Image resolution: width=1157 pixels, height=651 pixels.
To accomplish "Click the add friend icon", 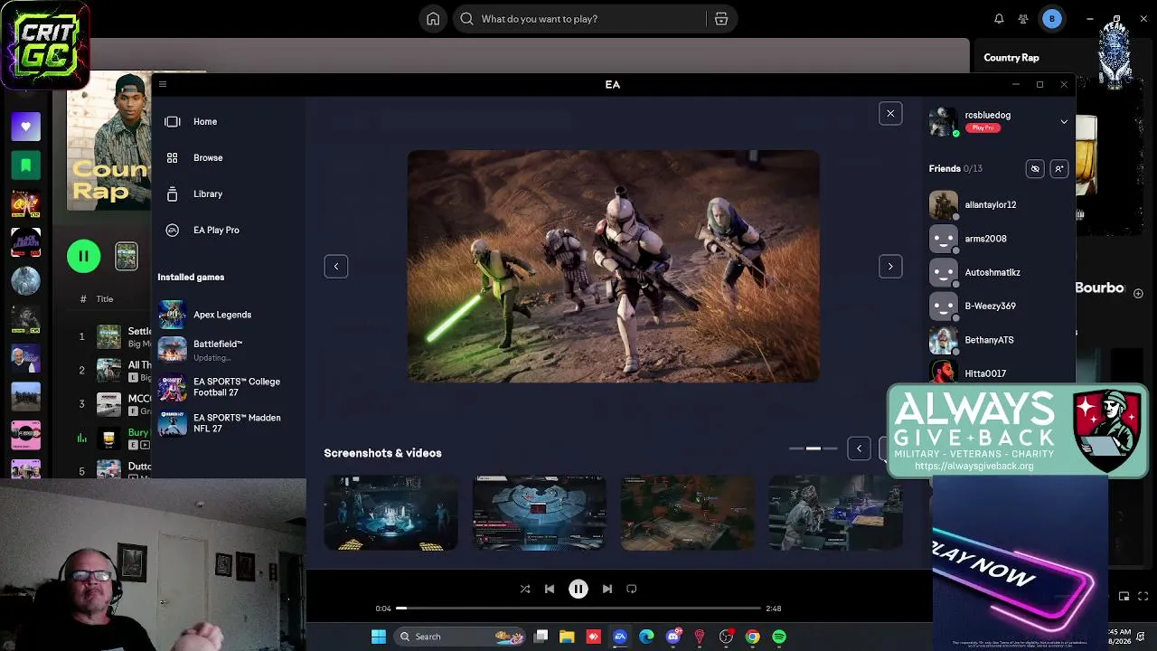I will 1059,168.
